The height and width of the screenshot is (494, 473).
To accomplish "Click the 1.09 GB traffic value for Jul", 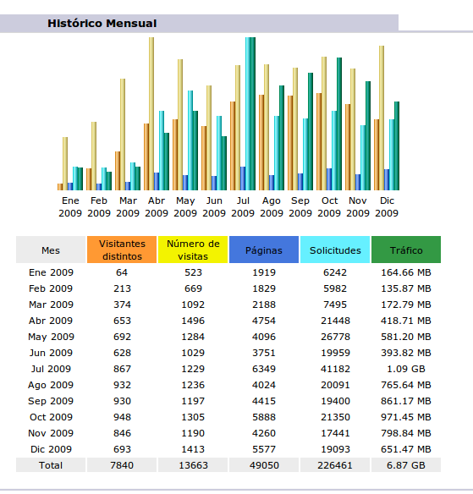I will (406, 369).
